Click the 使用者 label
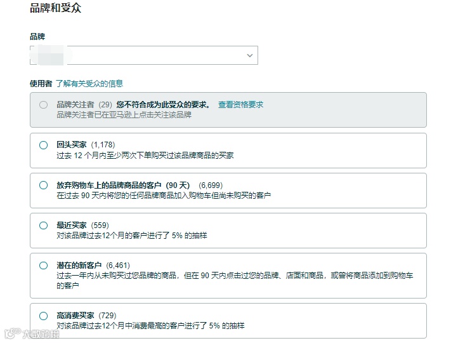The image size is (451, 343). pyautogui.click(x=41, y=83)
